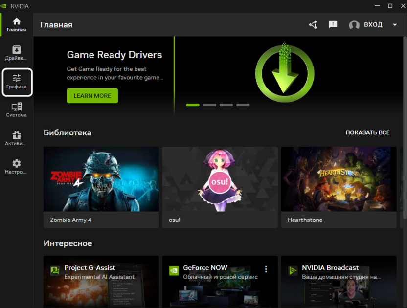Open the Hearthstone game tile
This screenshot has height=308, width=407.
(339, 187)
